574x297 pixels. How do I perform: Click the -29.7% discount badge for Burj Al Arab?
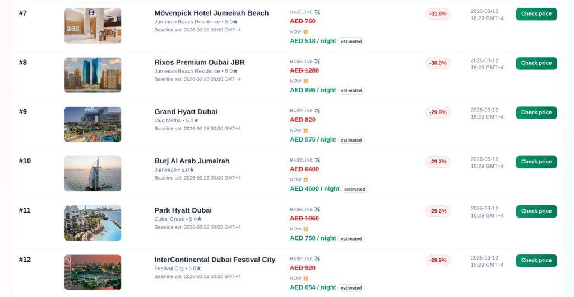tap(438, 162)
